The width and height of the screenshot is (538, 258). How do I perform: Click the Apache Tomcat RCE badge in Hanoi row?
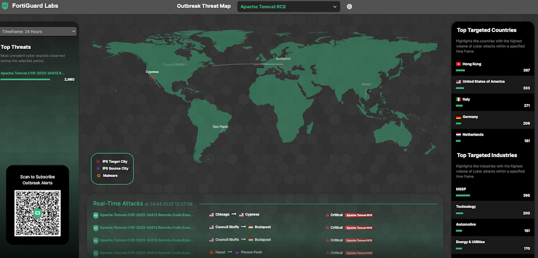pyautogui.click(x=359, y=253)
